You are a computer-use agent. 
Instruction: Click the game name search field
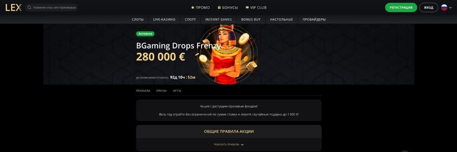(51, 7)
